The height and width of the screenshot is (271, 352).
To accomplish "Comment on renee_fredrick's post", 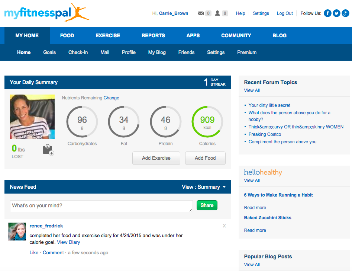I will 53,252.
